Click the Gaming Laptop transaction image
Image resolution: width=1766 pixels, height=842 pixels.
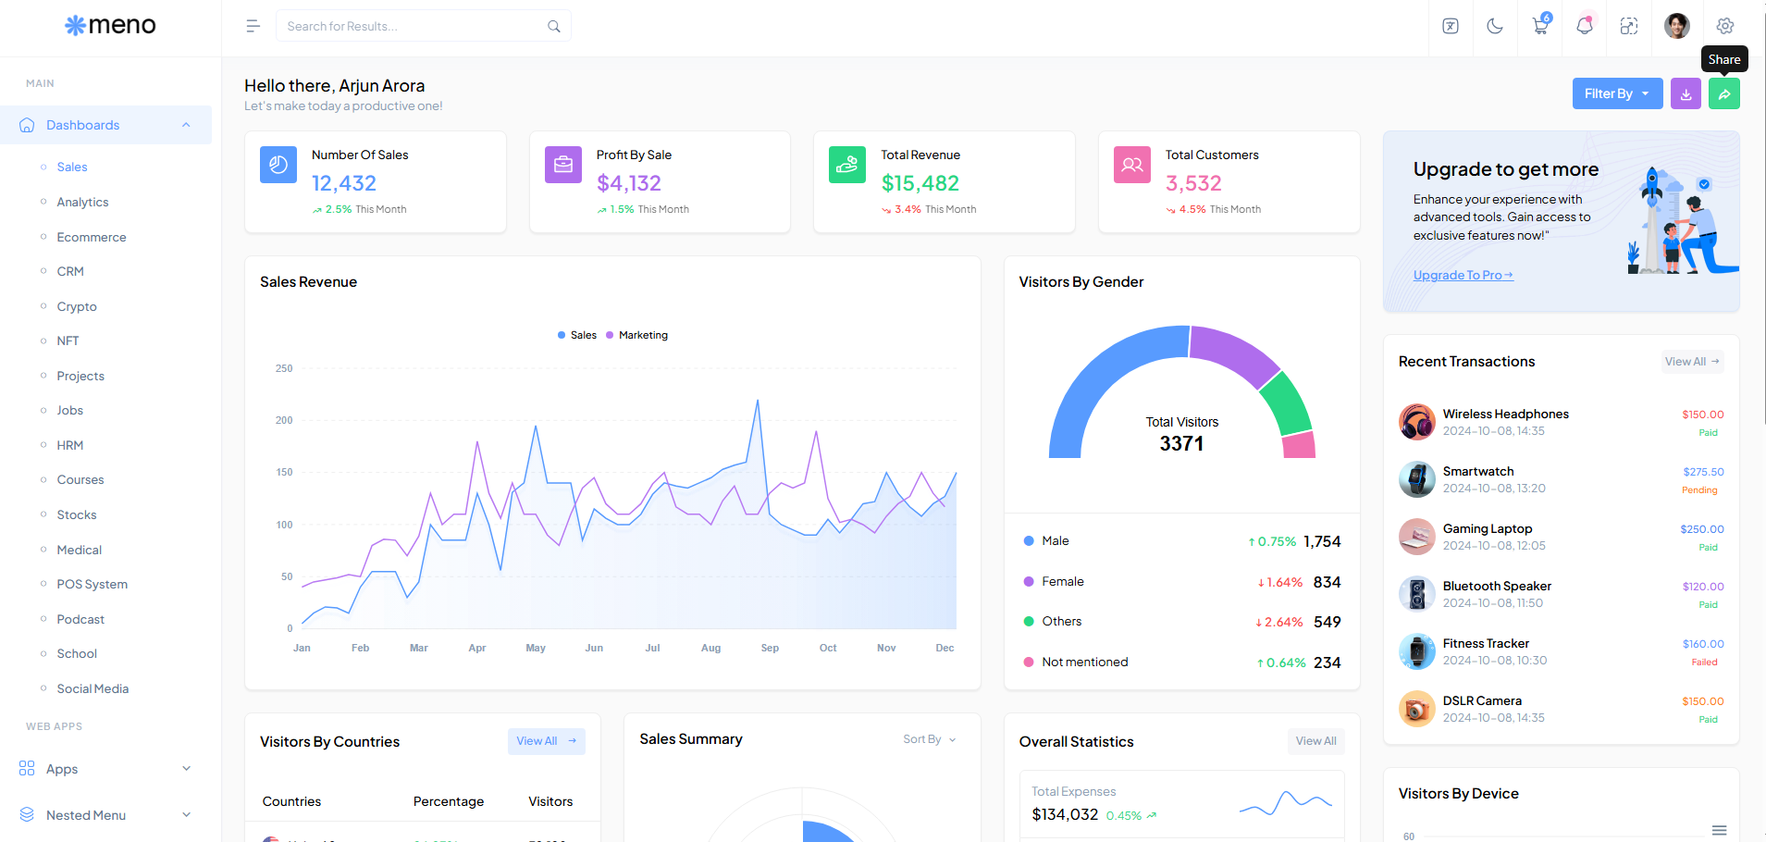(1417, 537)
